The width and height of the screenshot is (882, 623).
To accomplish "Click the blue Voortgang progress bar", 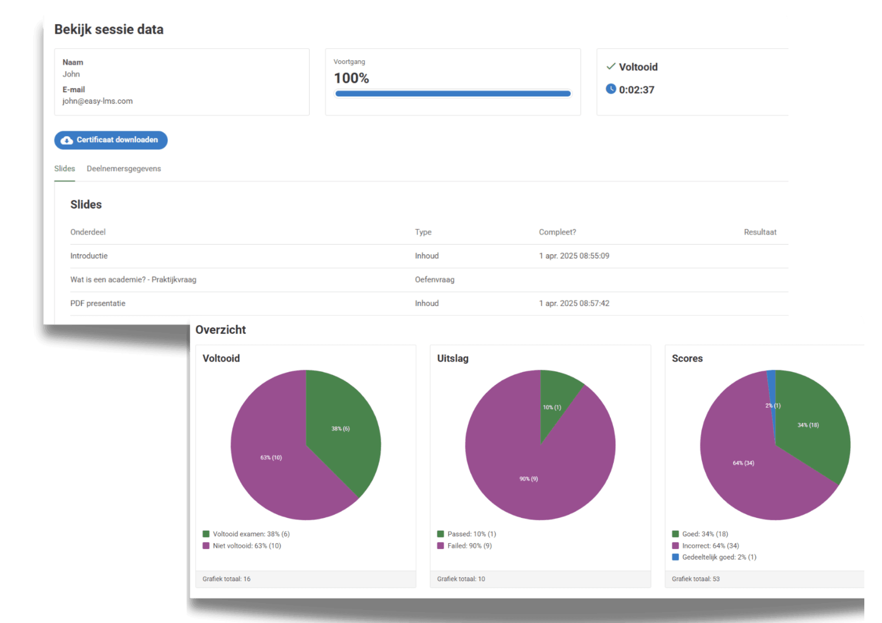I will [453, 94].
